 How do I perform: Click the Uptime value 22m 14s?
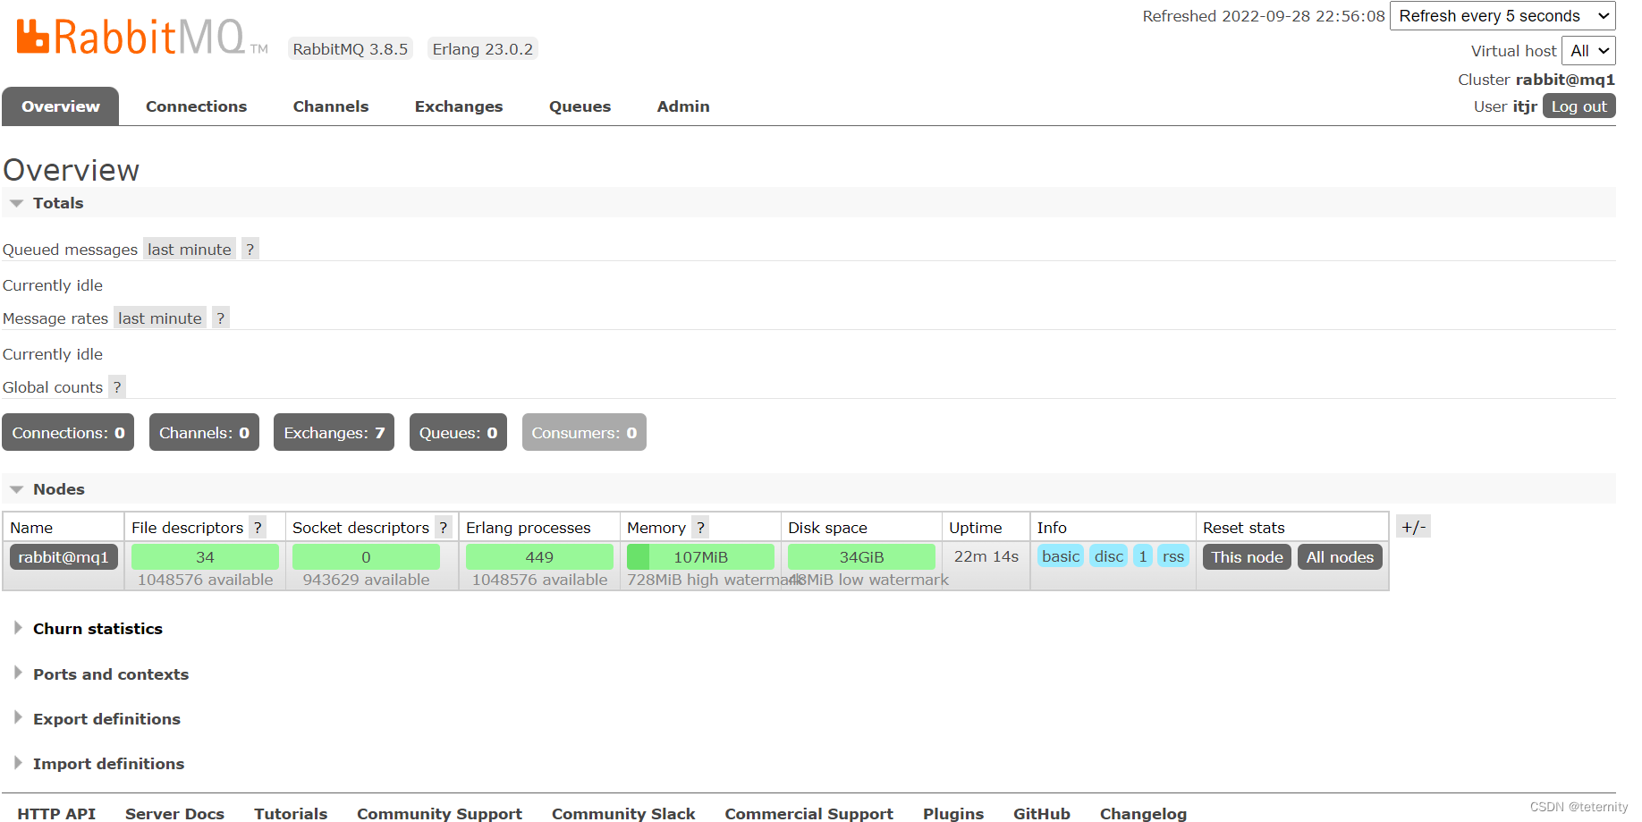pyautogui.click(x=986, y=556)
